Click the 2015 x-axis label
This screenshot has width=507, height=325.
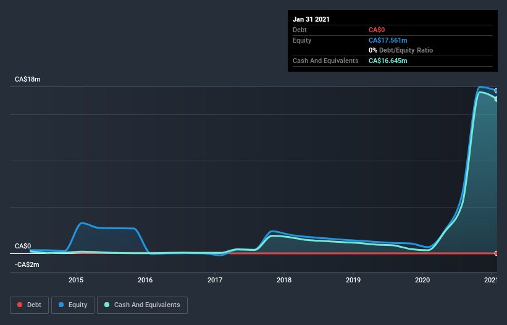tap(76, 280)
